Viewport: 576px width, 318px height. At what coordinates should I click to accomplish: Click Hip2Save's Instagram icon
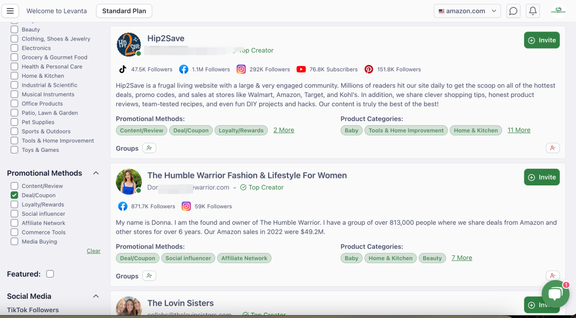coord(241,69)
